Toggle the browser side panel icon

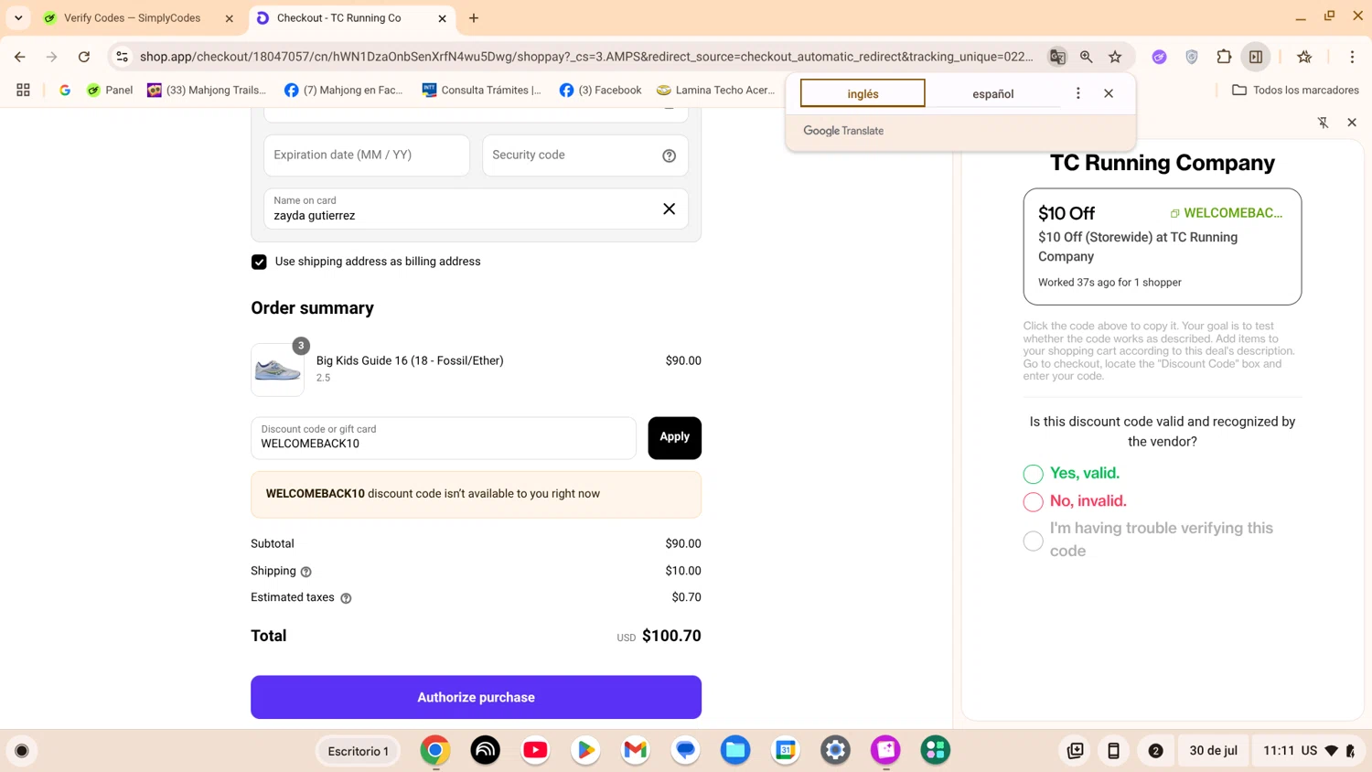1256,57
